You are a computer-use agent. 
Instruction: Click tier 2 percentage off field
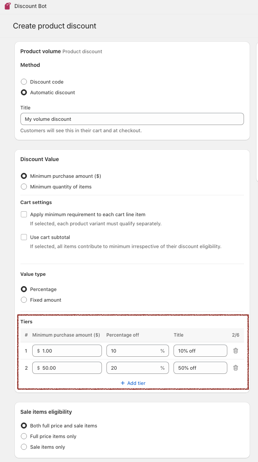pos(133,368)
